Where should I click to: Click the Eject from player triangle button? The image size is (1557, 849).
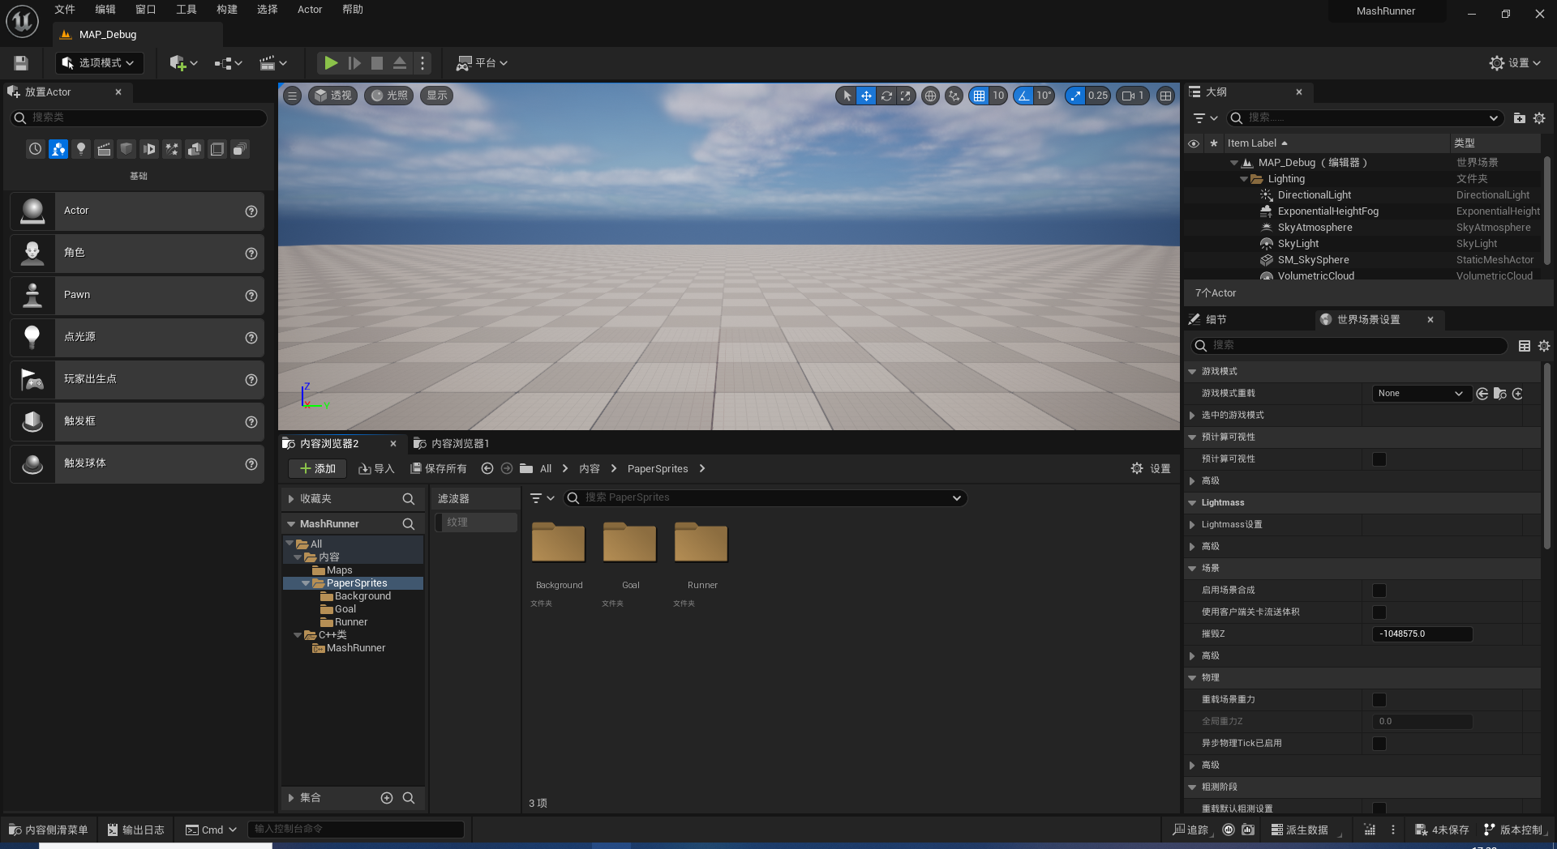400,63
